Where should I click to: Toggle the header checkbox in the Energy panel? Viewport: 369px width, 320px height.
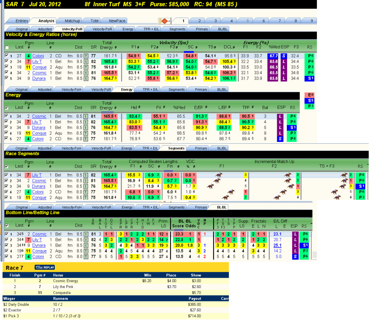[x=7, y=108]
